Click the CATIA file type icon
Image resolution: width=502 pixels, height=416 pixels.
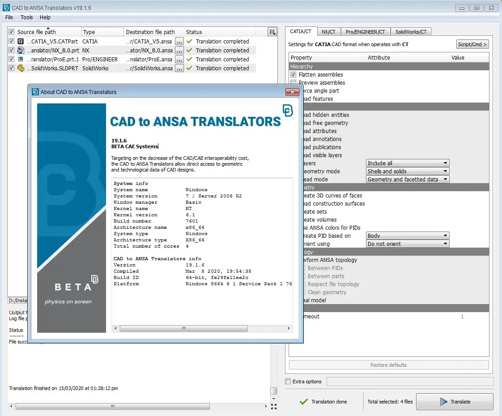[21, 41]
